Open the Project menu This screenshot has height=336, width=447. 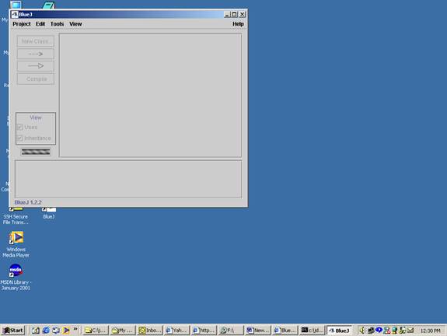(x=22, y=24)
